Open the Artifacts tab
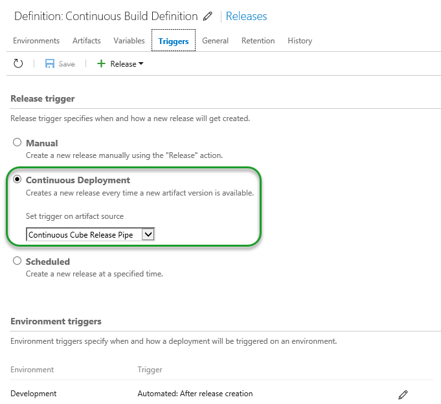441x404 pixels. (x=87, y=40)
